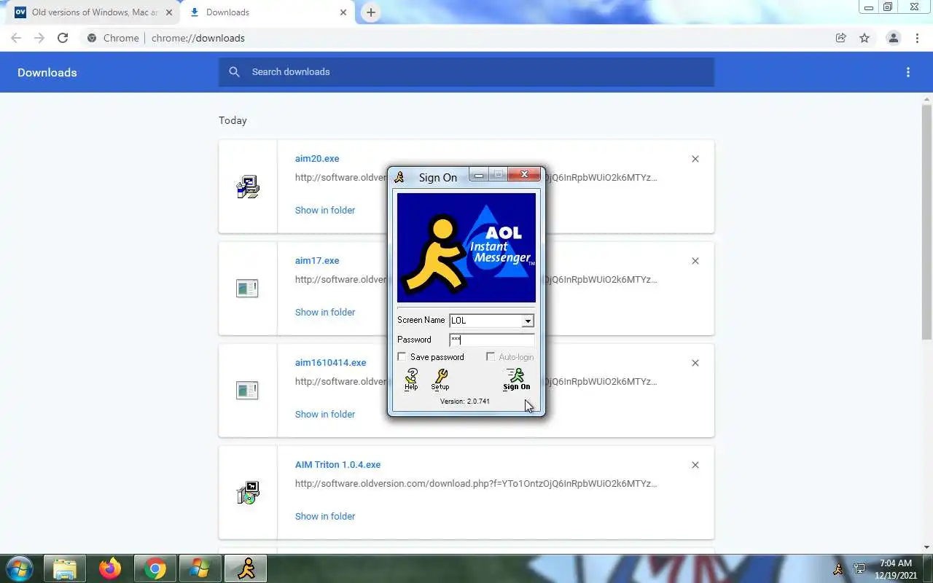Screen dimensions: 933x583
Task: Switch to the Old versions of Windows tab
Action: [x=91, y=12]
